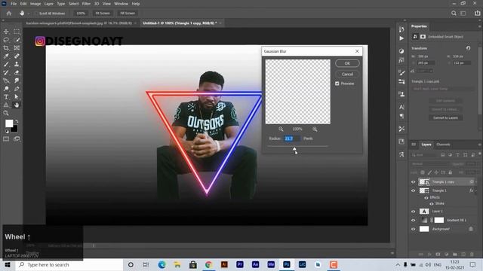This screenshot has width=483, height=271.
Task: Click the 100% zoom button in options bar
Action: point(81,14)
